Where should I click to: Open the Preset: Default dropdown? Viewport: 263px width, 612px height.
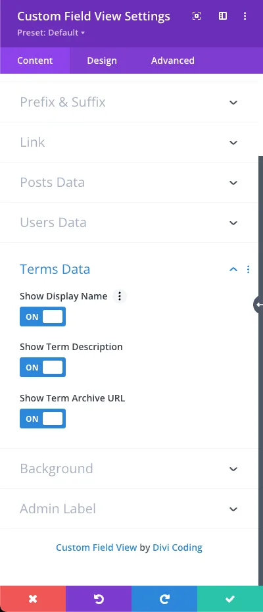(51, 33)
